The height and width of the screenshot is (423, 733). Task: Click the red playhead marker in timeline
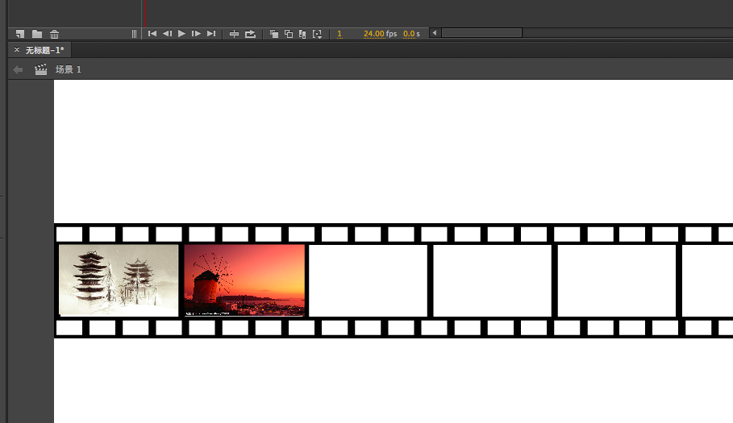(144, 13)
